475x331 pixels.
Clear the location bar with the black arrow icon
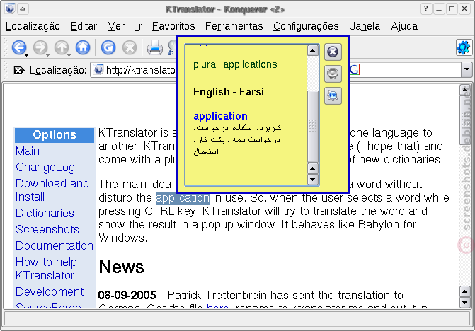pyautogui.click(x=19, y=70)
